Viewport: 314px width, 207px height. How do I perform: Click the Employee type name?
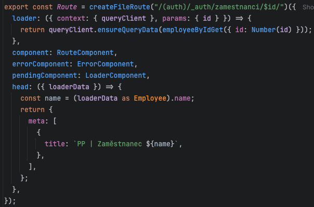[x=150, y=98]
